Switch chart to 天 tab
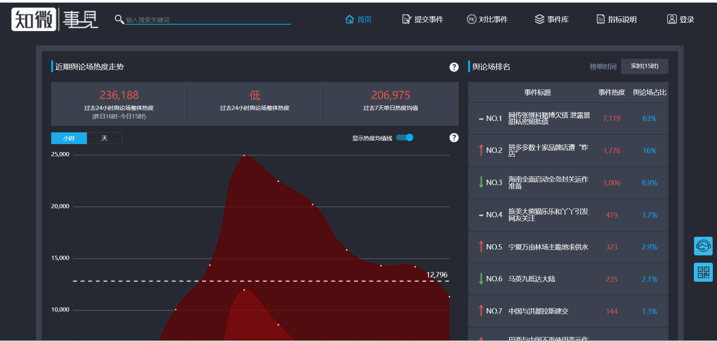Image resolution: width=717 pixels, height=342 pixels. (104, 138)
